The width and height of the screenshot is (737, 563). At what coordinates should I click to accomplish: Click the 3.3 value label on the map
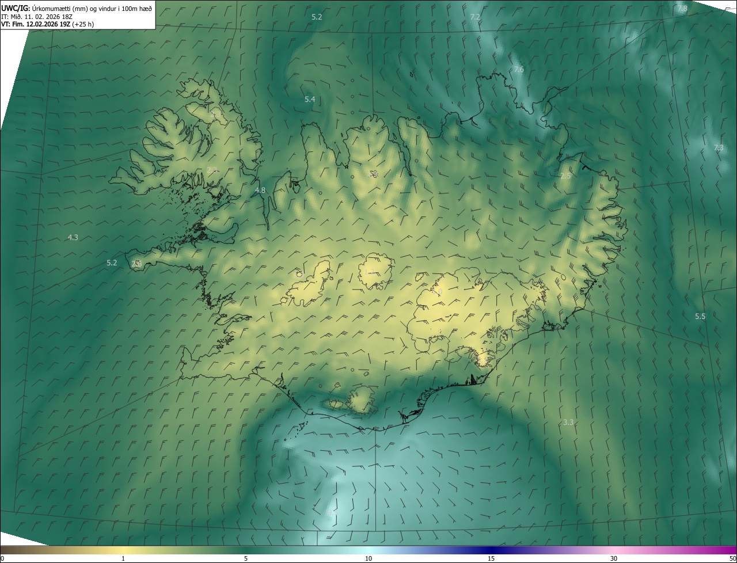(568, 423)
